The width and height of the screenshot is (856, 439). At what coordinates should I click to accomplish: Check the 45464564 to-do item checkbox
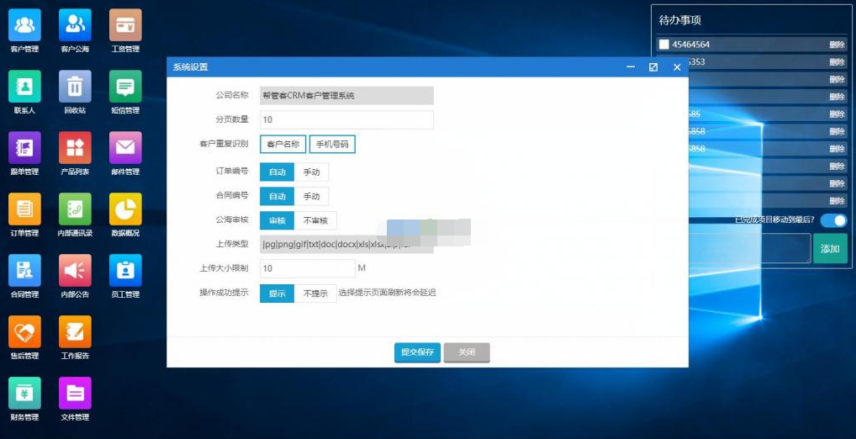click(x=664, y=45)
